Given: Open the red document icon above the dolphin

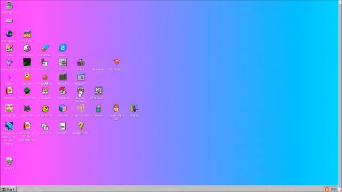Looking at the screenshot, I should coord(9,91).
